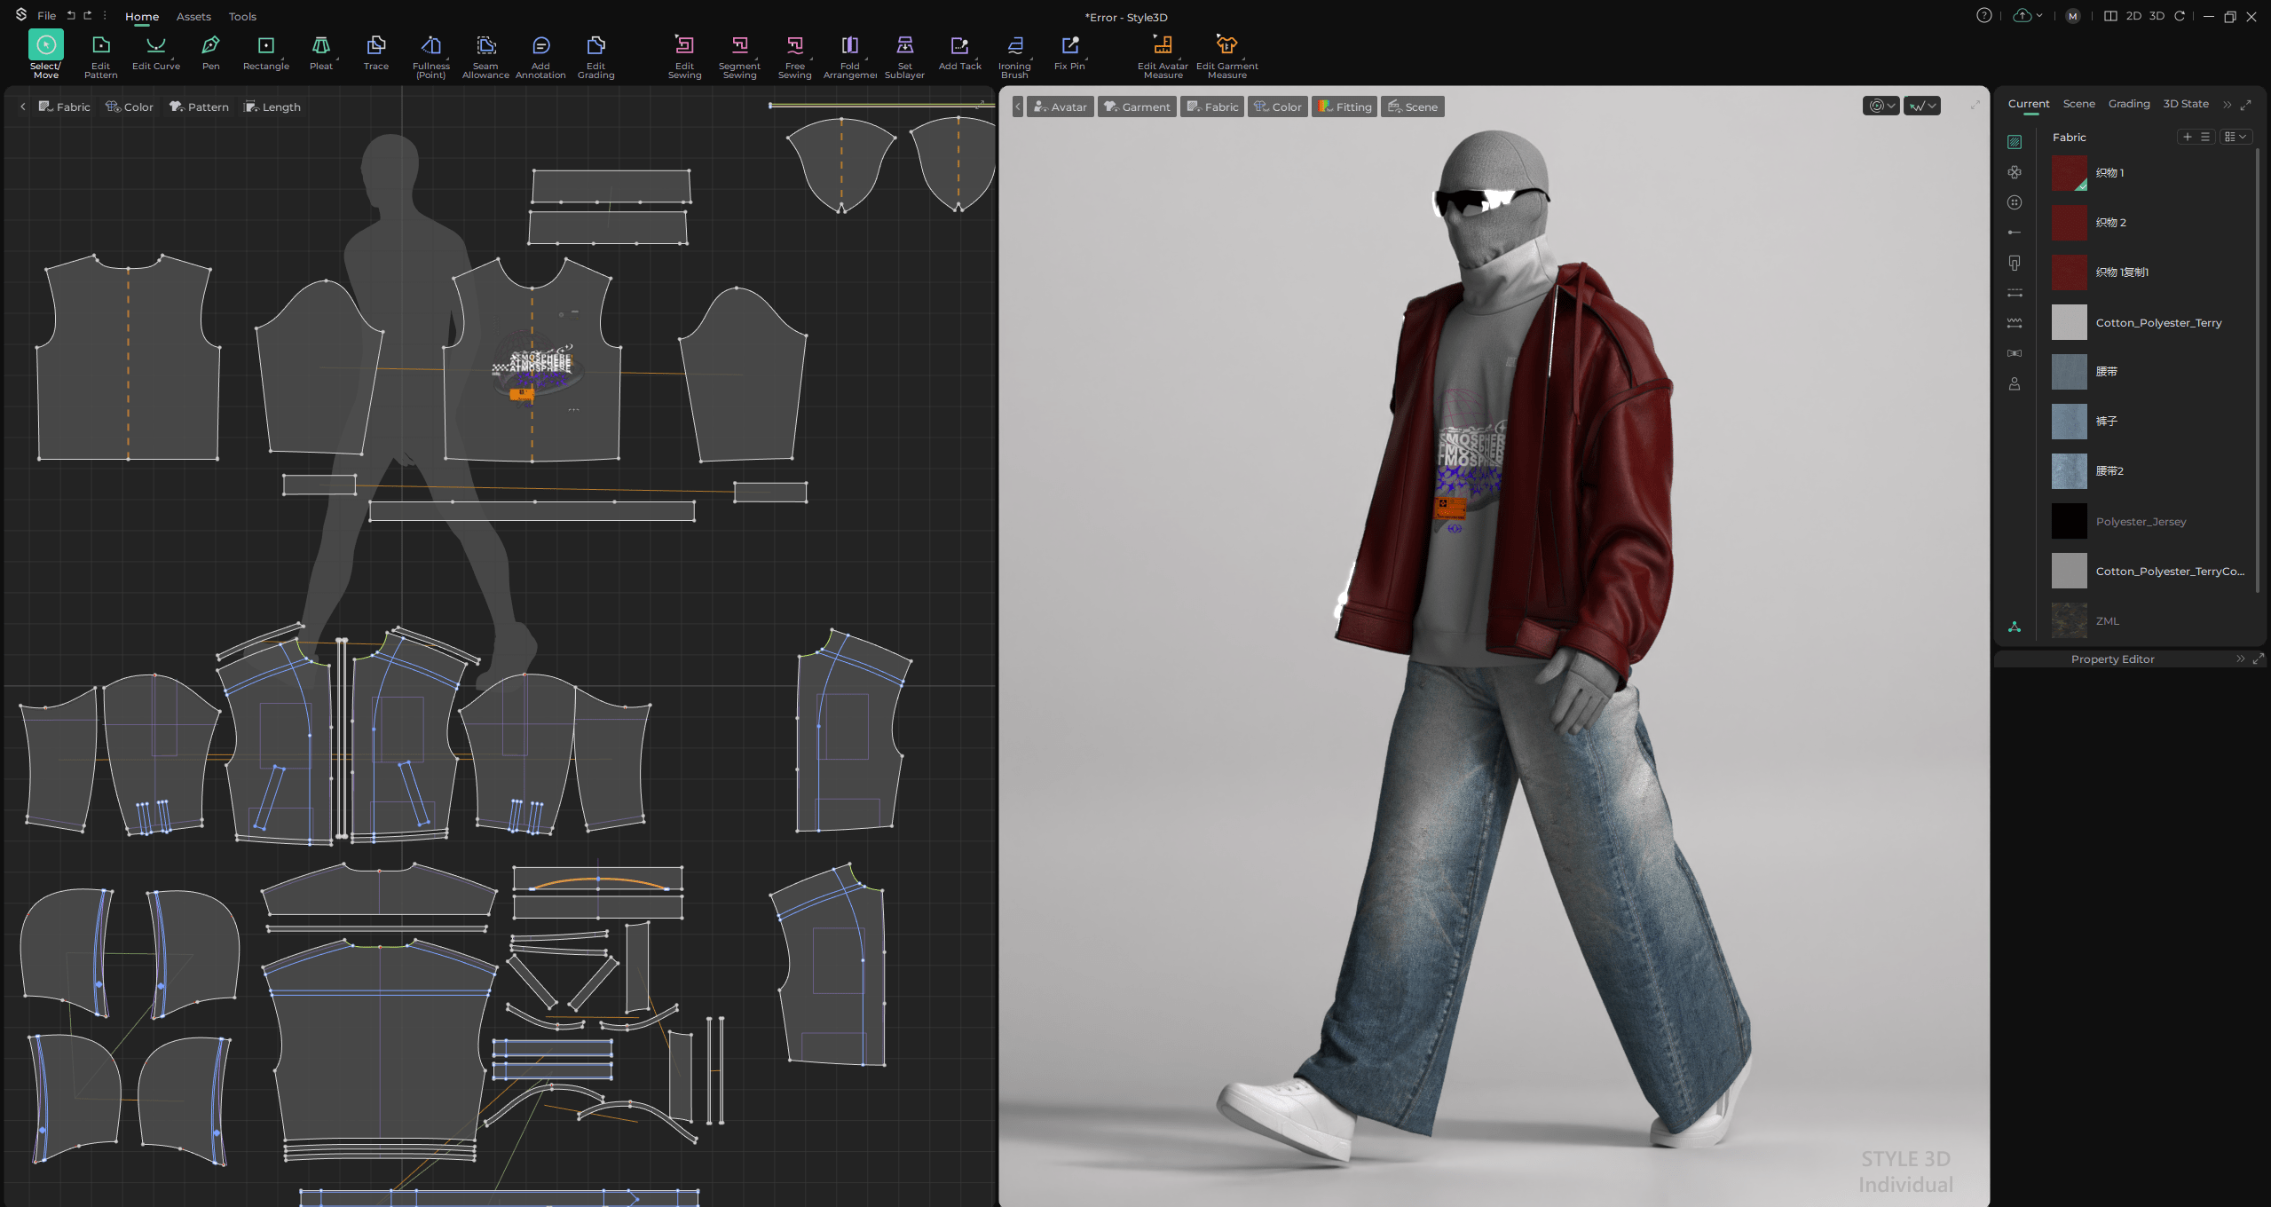Select the Cotton_Polyester_Terry fabric swatch
The height and width of the screenshot is (1207, 2271).
2069,322
